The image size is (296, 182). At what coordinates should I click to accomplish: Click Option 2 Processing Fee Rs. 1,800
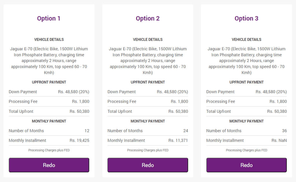[x=179, y=101]
